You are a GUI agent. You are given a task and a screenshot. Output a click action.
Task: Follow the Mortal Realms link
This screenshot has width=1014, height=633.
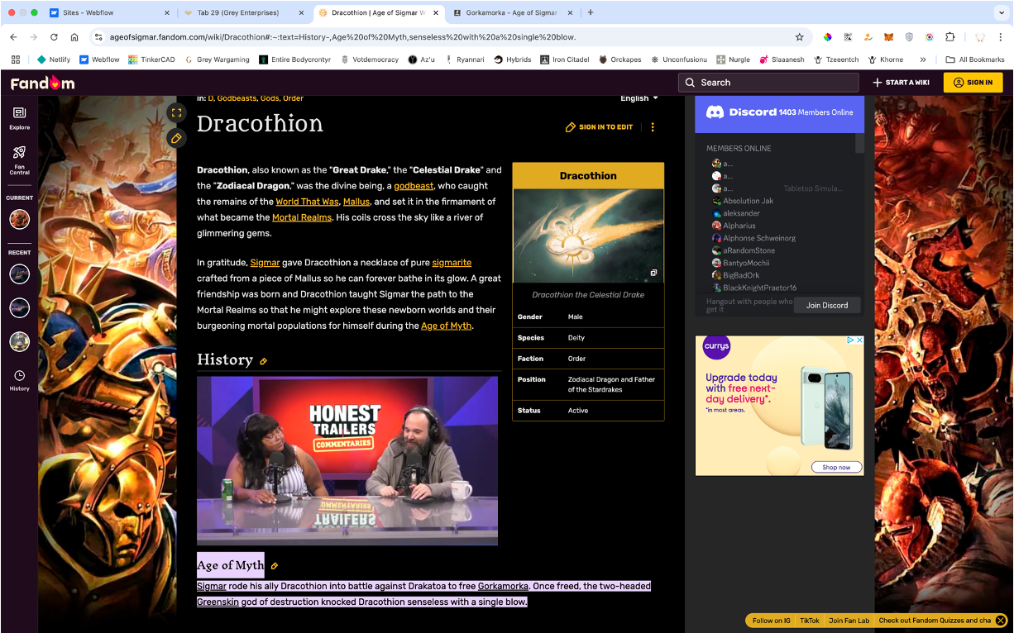[x=302, y=217]
